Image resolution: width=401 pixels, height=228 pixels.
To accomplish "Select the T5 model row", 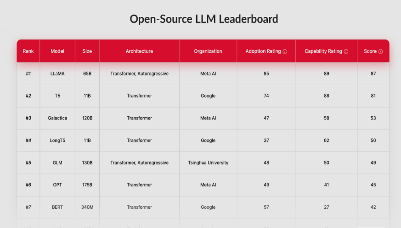I will click(x=57, y=96).
